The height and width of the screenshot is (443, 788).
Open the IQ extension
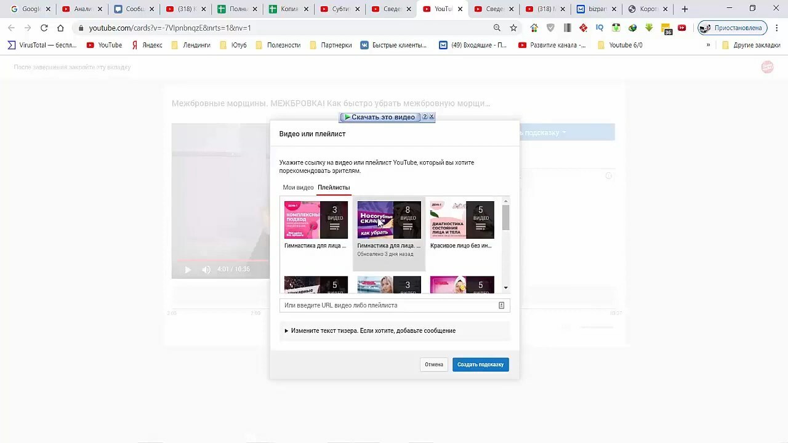(x=600, y=28)
